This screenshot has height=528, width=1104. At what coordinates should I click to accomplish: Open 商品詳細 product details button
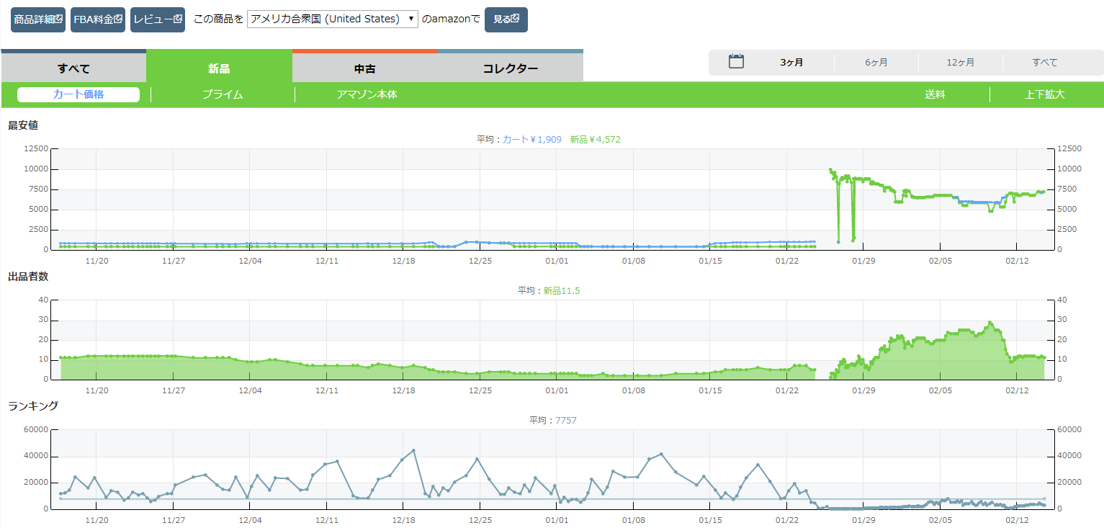38,19
